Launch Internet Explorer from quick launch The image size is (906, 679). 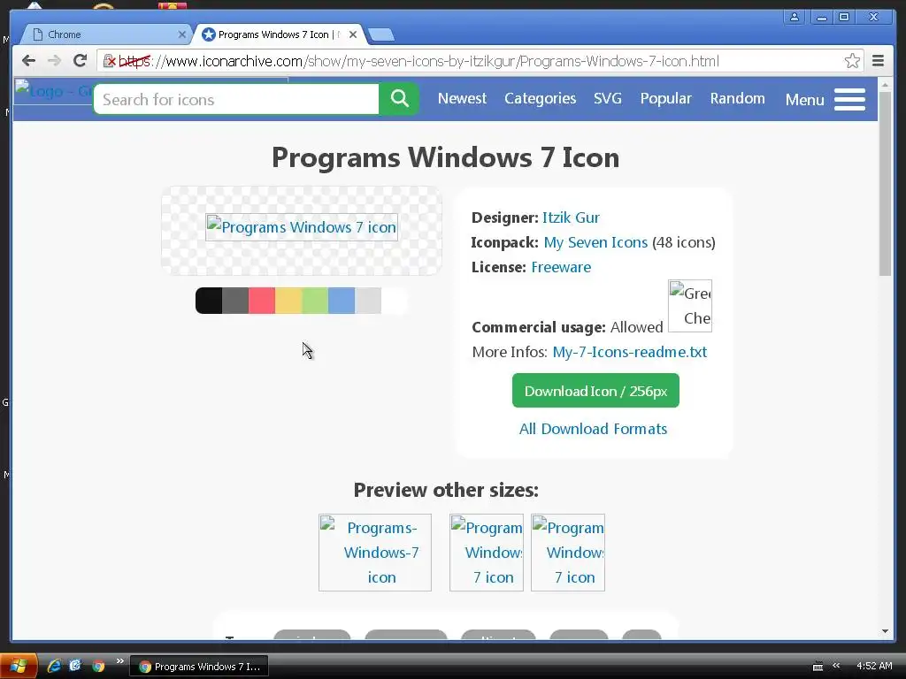point(54,666)
